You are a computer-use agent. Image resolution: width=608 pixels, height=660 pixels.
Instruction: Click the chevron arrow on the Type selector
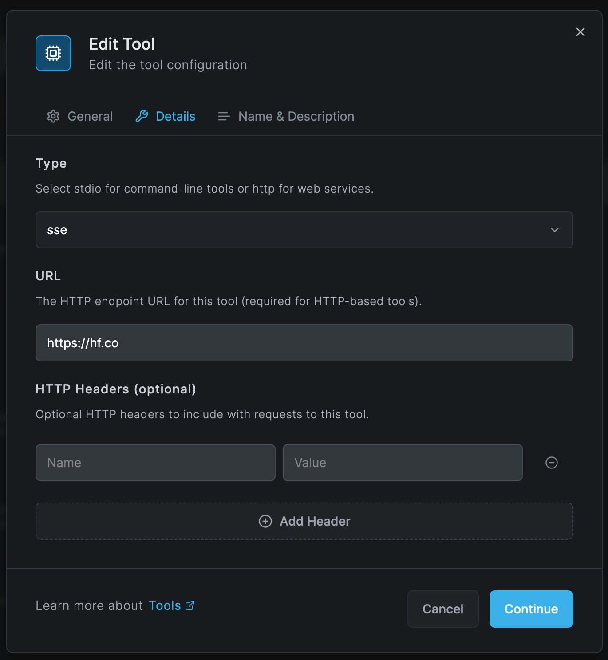[x=554, y=230]
